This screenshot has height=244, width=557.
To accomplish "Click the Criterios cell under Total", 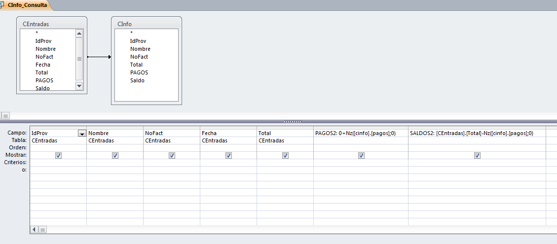I will 285,163.
